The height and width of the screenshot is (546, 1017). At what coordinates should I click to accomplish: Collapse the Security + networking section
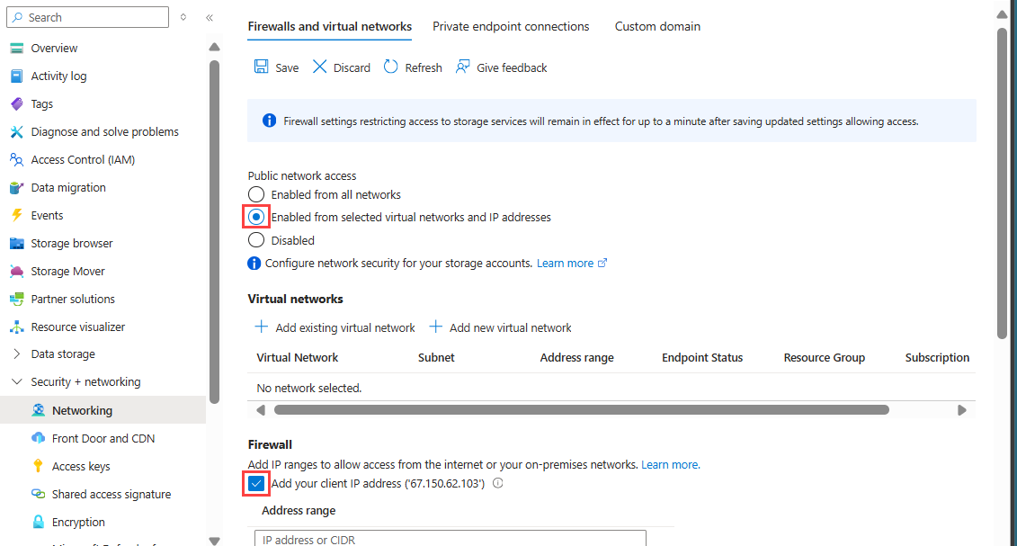pos(16,381)
